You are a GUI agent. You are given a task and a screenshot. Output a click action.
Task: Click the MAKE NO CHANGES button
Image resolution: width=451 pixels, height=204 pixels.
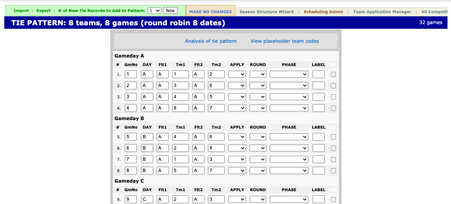coord(210,12)
